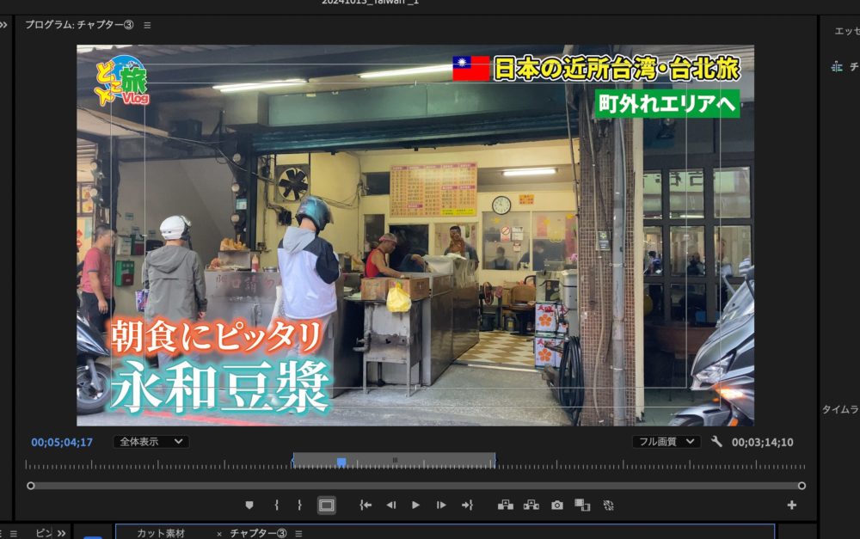Open the button editor plus icon
This screenshot has height=539, width=860.
[x=792, y=505]
